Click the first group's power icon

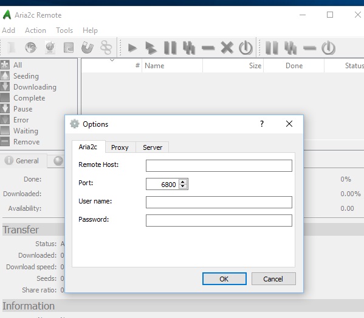pyautogui.click(x=246, y=48)
